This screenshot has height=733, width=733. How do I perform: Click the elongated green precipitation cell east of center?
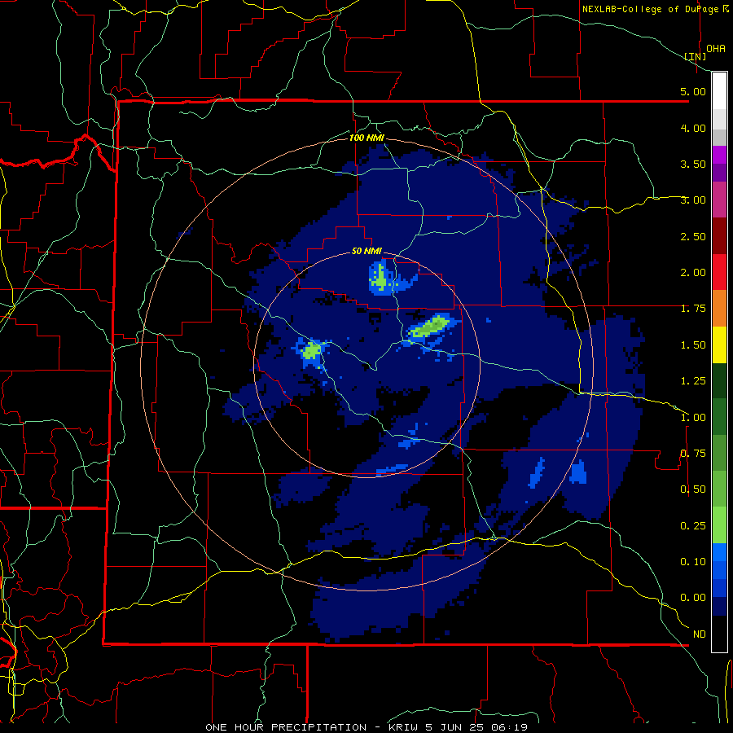click(x=428, y=327)
